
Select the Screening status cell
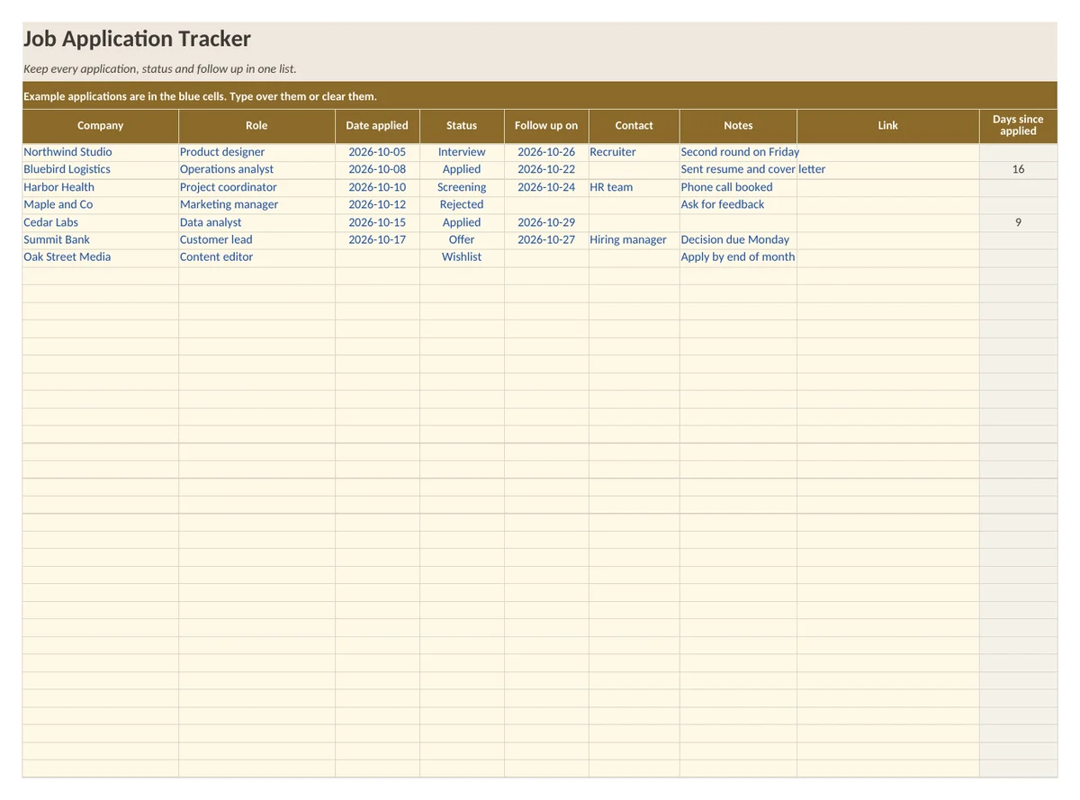[462, 187]
